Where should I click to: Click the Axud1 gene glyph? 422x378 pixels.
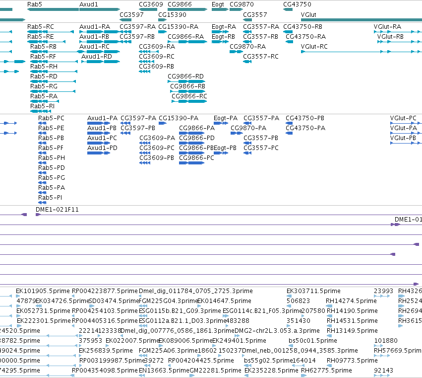(x=100, y=9)
